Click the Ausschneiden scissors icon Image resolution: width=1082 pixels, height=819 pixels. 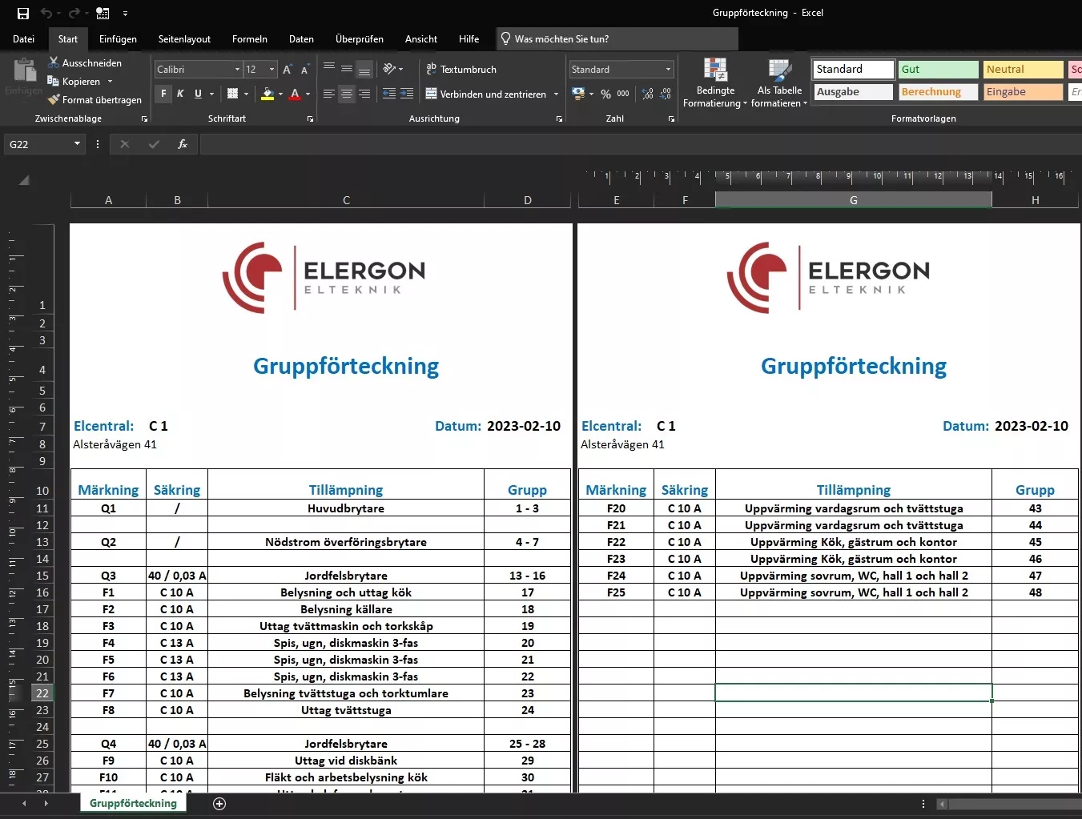point(54,62)
